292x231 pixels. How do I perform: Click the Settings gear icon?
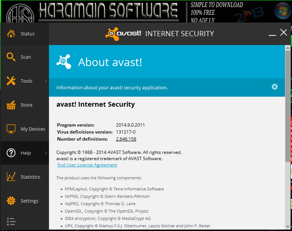[11, 201]
